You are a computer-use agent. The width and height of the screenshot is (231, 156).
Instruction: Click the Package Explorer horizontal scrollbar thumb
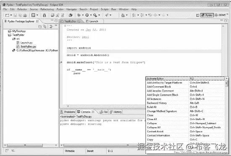(25, 145)
